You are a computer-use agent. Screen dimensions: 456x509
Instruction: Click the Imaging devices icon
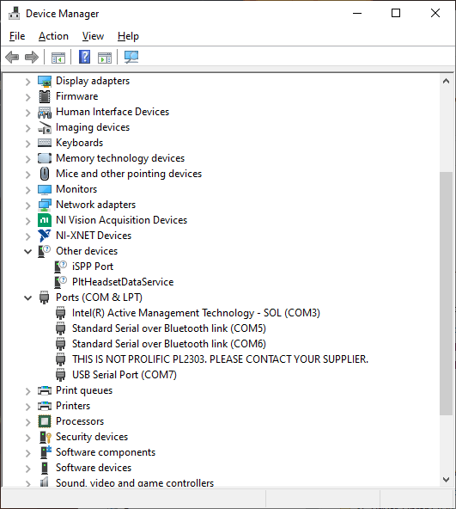pyautogui.click(x=45, y=127)
